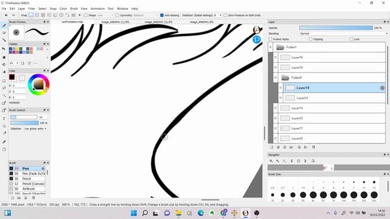Screen dimensions: 390x219
Task: Open the gear settings on Layer18 row
Action: 382,88
